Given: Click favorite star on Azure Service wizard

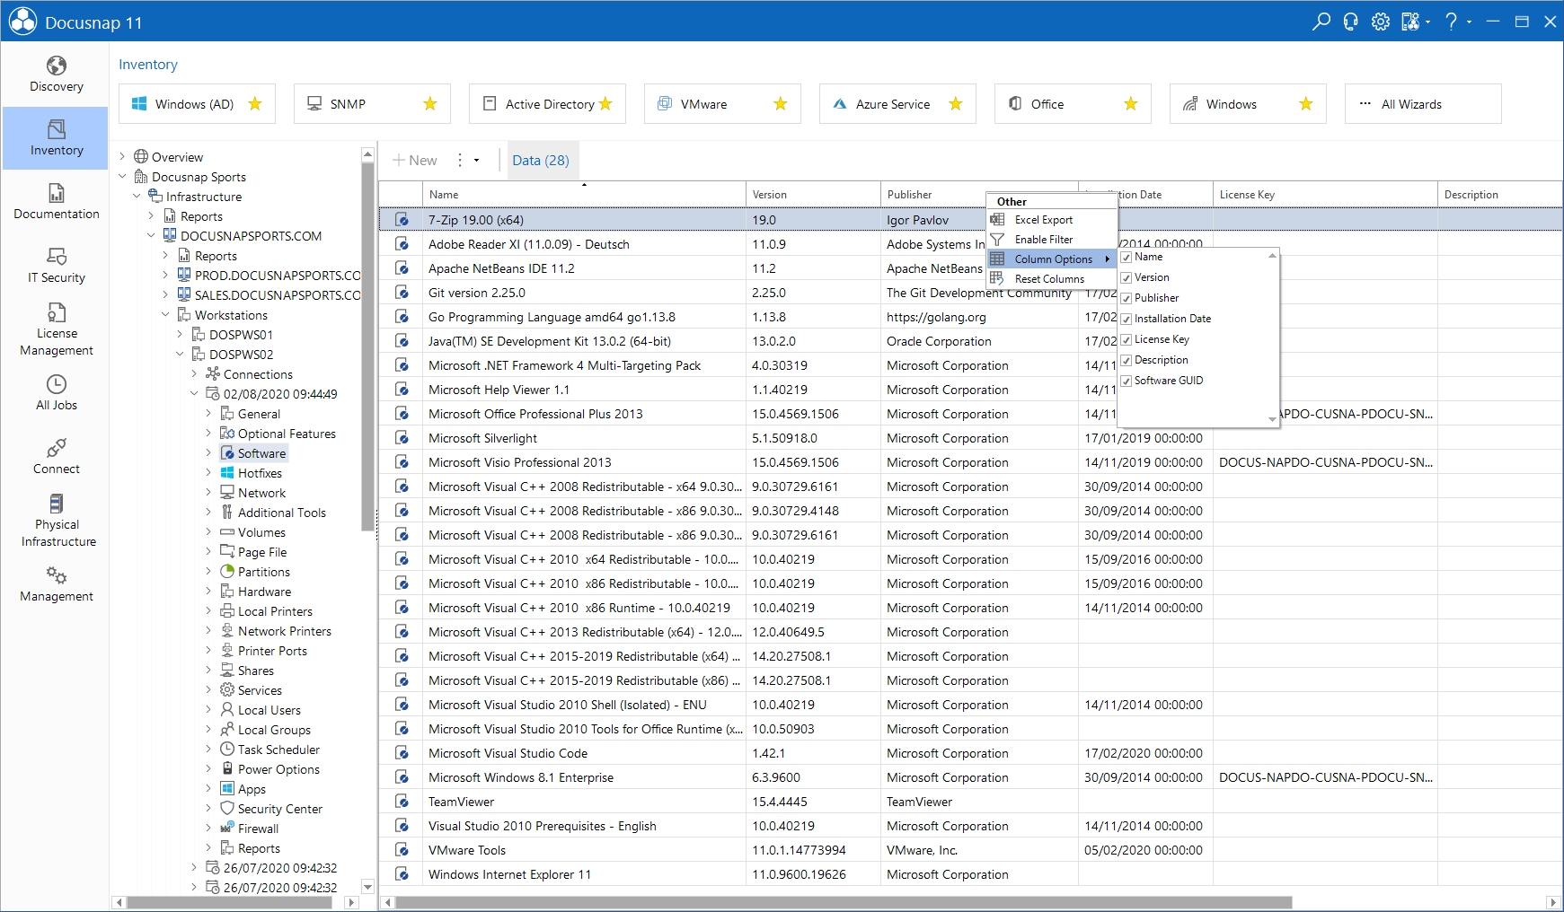Looking at the screenshot, I should (956, 104).
